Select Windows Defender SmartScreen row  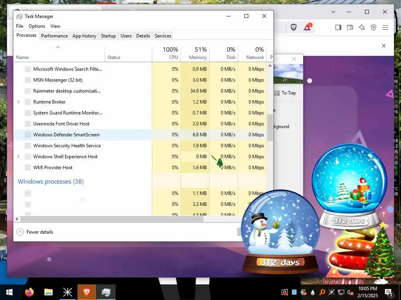click(x=140, y=135)
